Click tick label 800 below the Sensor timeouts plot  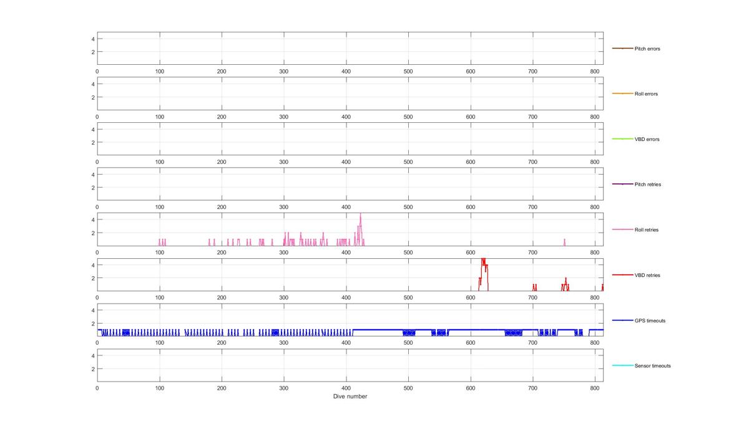(595, 388)
